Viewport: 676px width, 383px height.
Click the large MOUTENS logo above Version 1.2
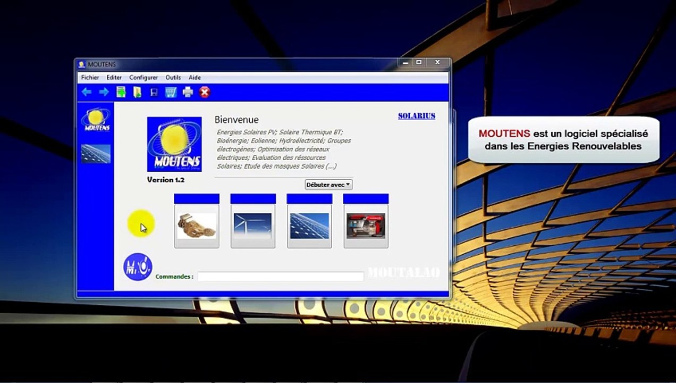[x=174, y=144]
